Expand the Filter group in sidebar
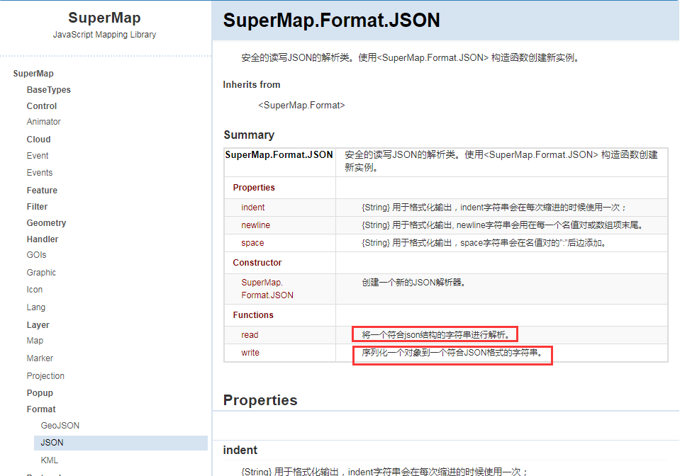Screen dimensions: 697x476 pos(37,207)
